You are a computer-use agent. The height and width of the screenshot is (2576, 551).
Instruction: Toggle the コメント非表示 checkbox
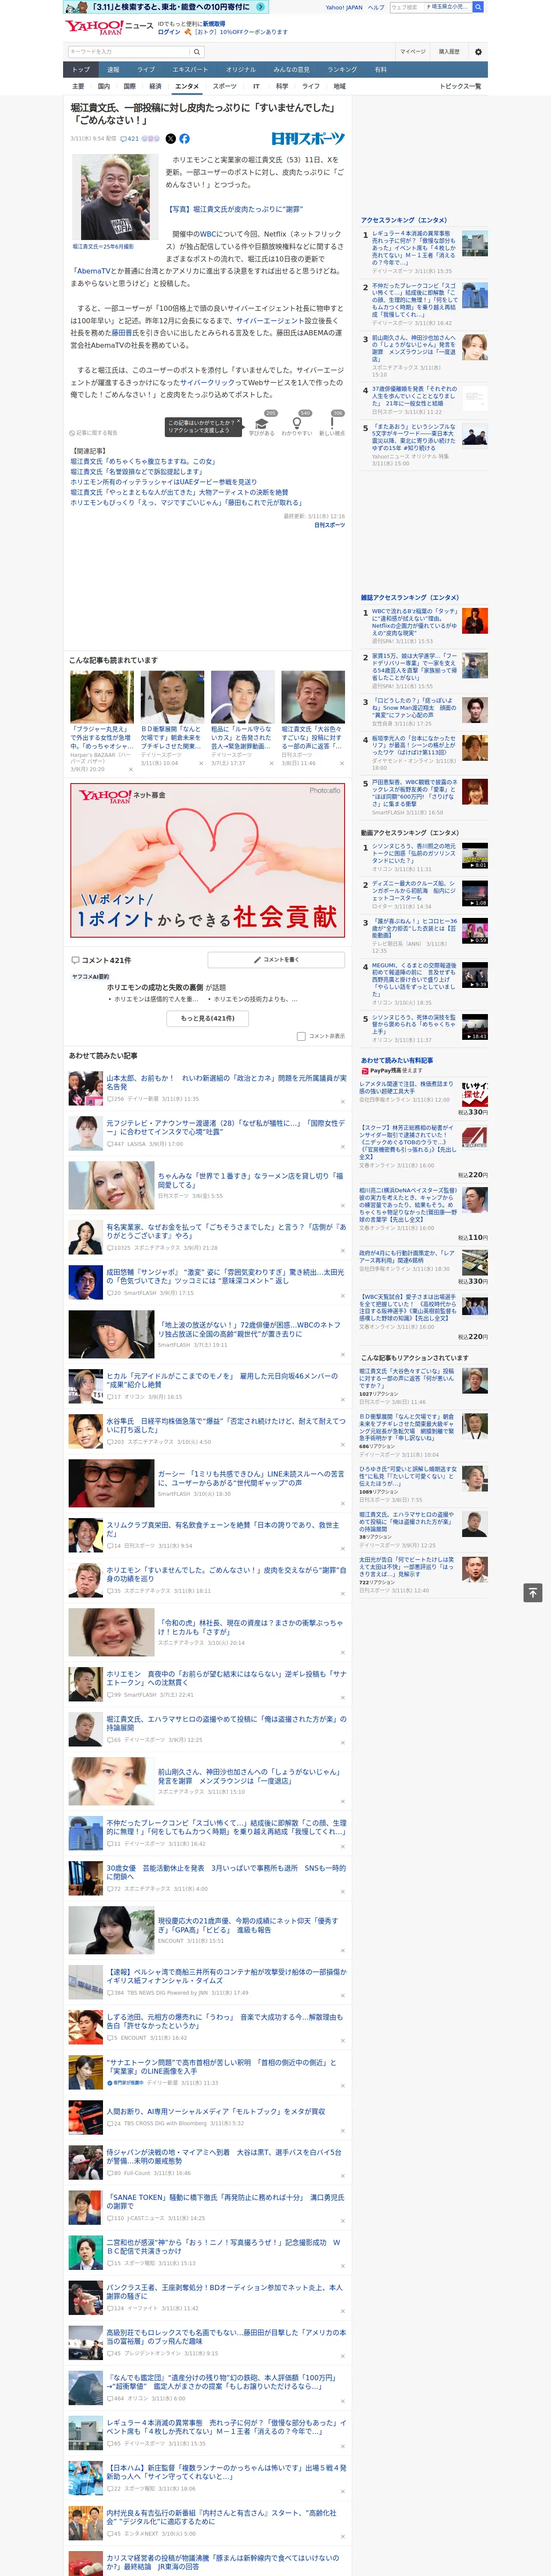(301, 1036)
